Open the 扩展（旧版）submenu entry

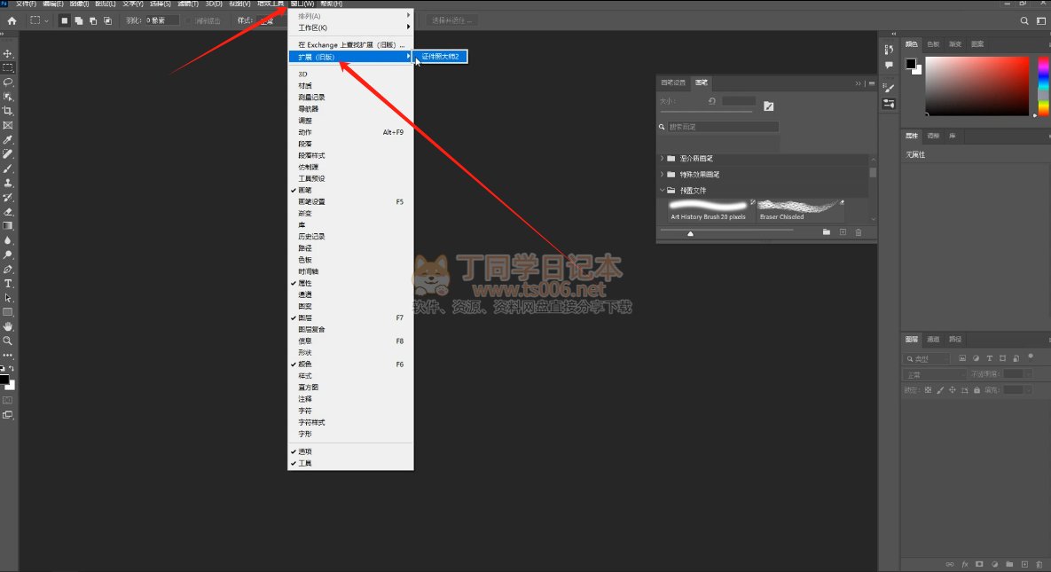[x=350, y=57]
